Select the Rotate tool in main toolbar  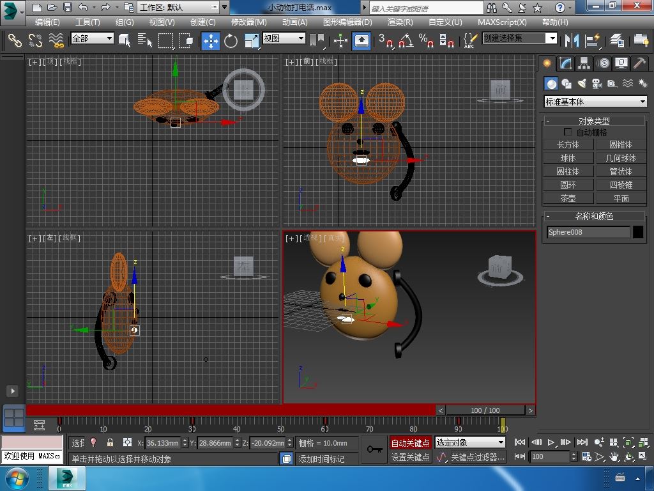pyautogui.click(x=231, y=41)
